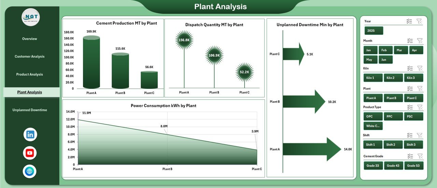Click Plant A cylinder in production chart

tap(91, 62)
